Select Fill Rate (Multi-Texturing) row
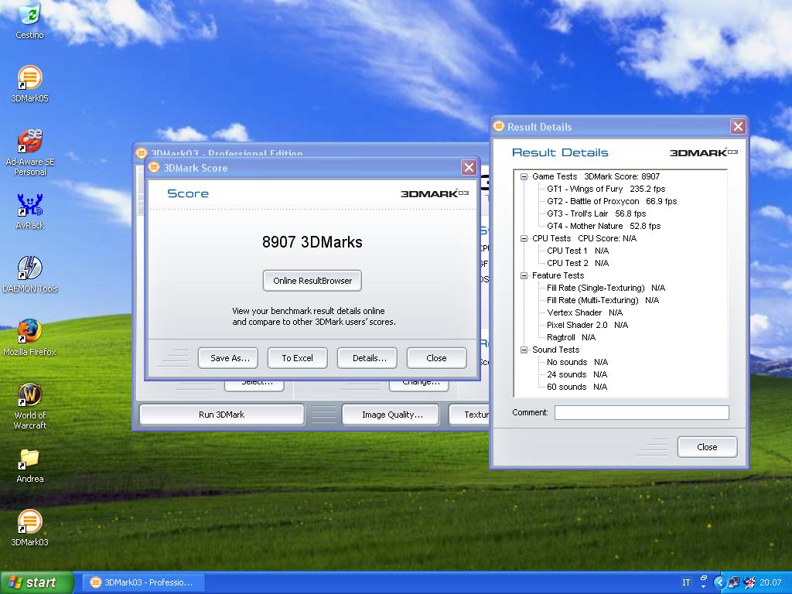This screenshot has height=594, width=792. 603,301
